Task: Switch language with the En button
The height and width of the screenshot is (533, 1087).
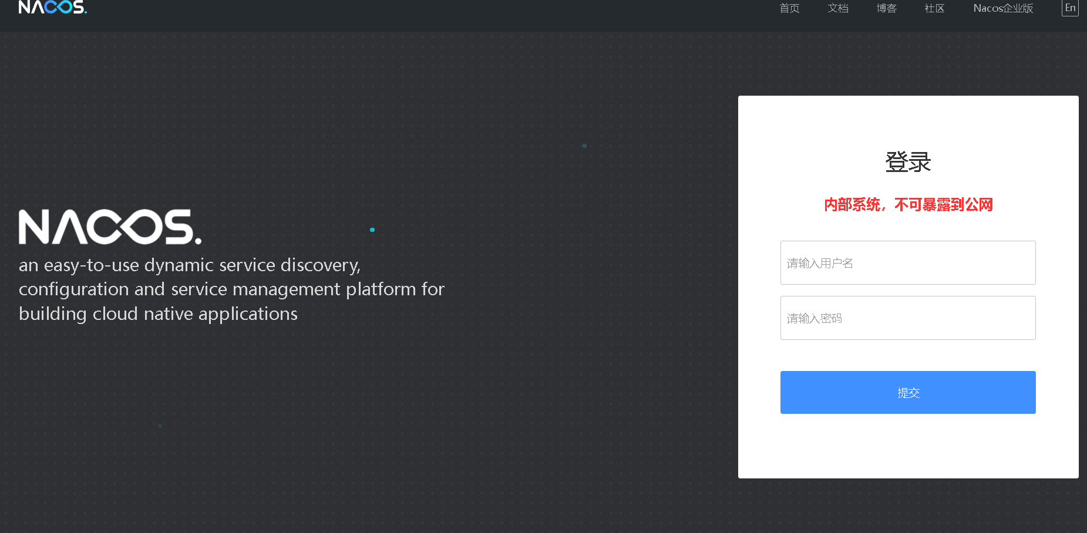Action: coord(1070,8)
